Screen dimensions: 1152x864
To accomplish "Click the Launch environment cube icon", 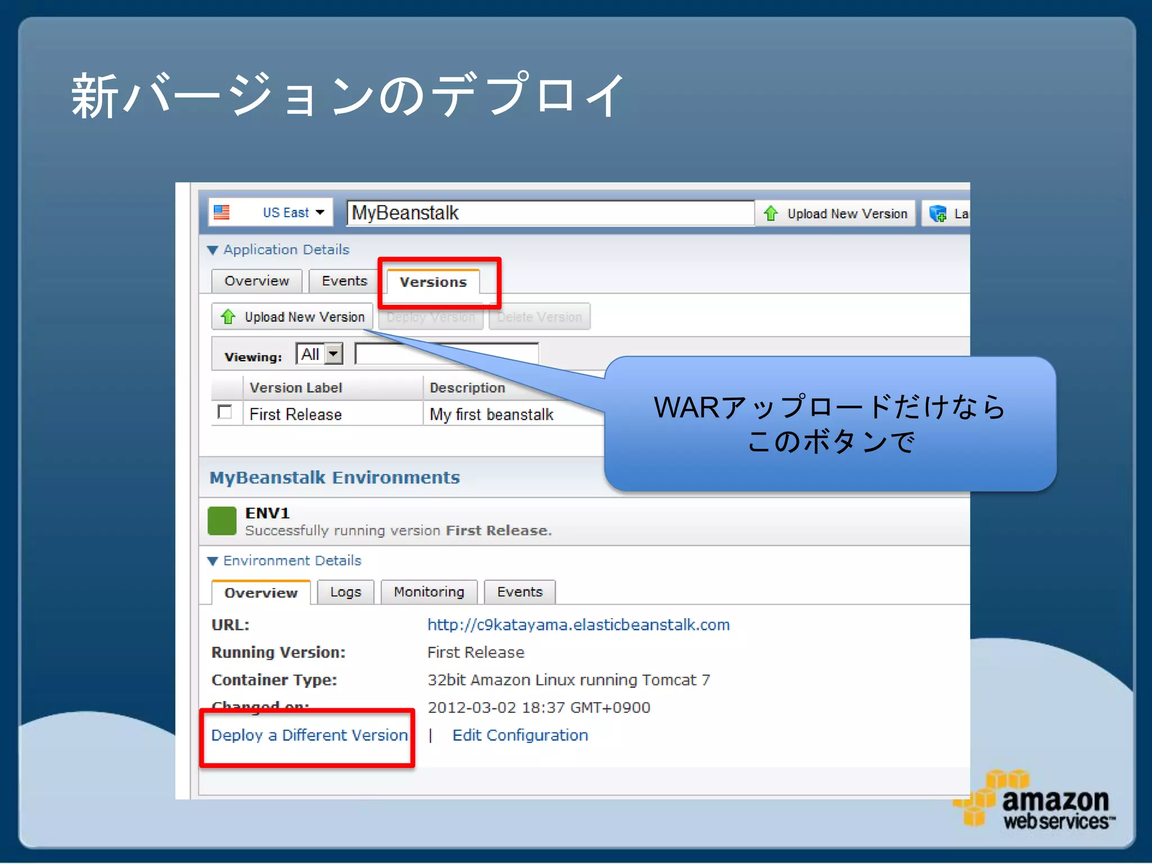I will tap(938, 214).
